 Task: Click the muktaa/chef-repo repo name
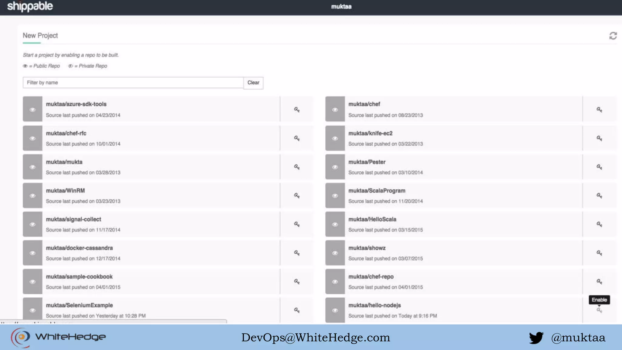pyautogui.click(x=371, y=277)
